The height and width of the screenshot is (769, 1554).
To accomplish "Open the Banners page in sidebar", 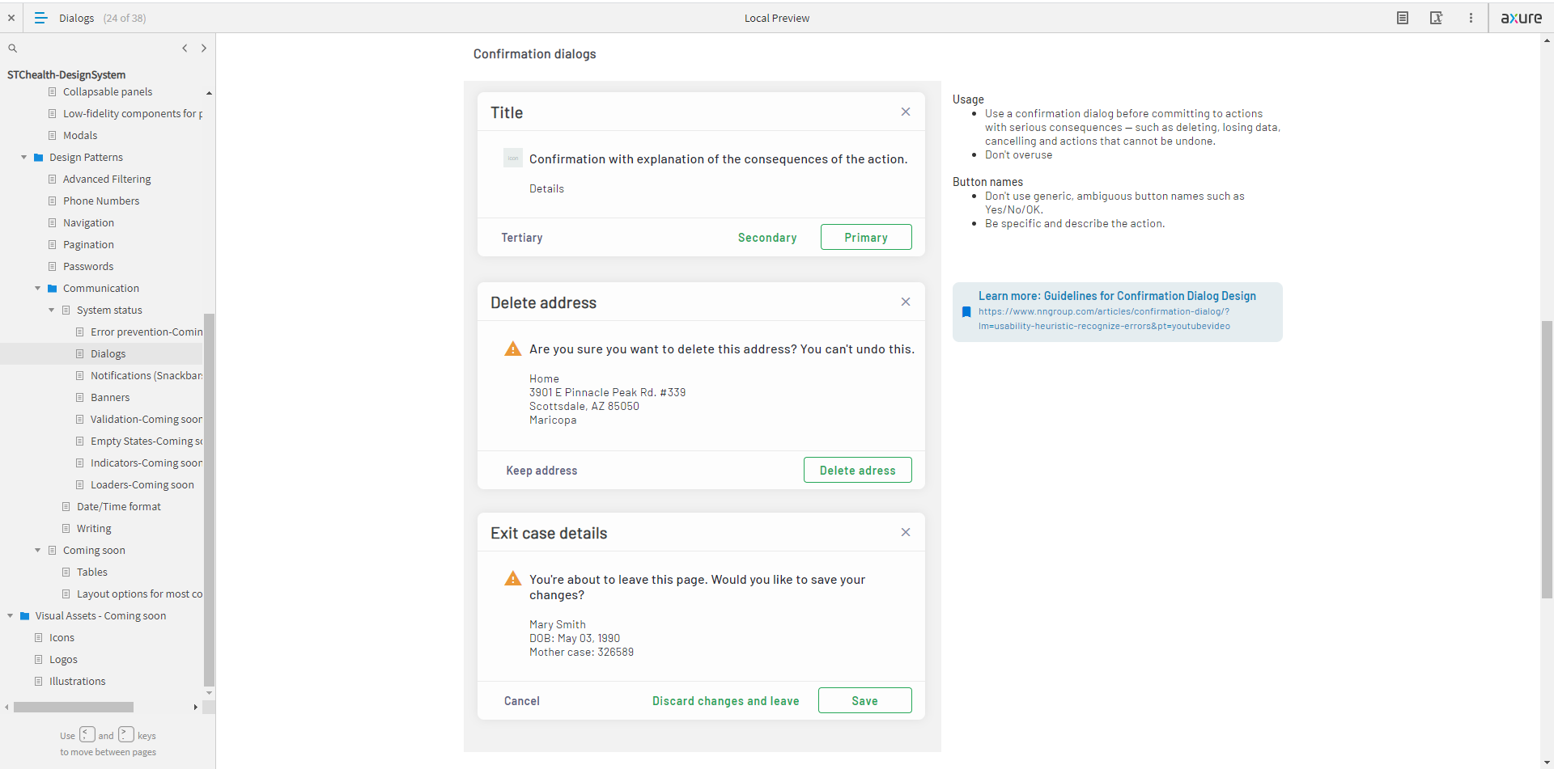I will pyautogui.click(x=110, y=398).
